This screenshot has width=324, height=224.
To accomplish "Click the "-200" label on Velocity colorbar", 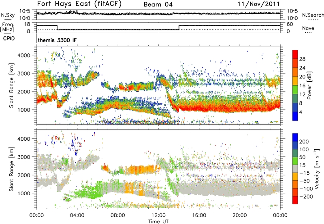I will click(306, 197).
